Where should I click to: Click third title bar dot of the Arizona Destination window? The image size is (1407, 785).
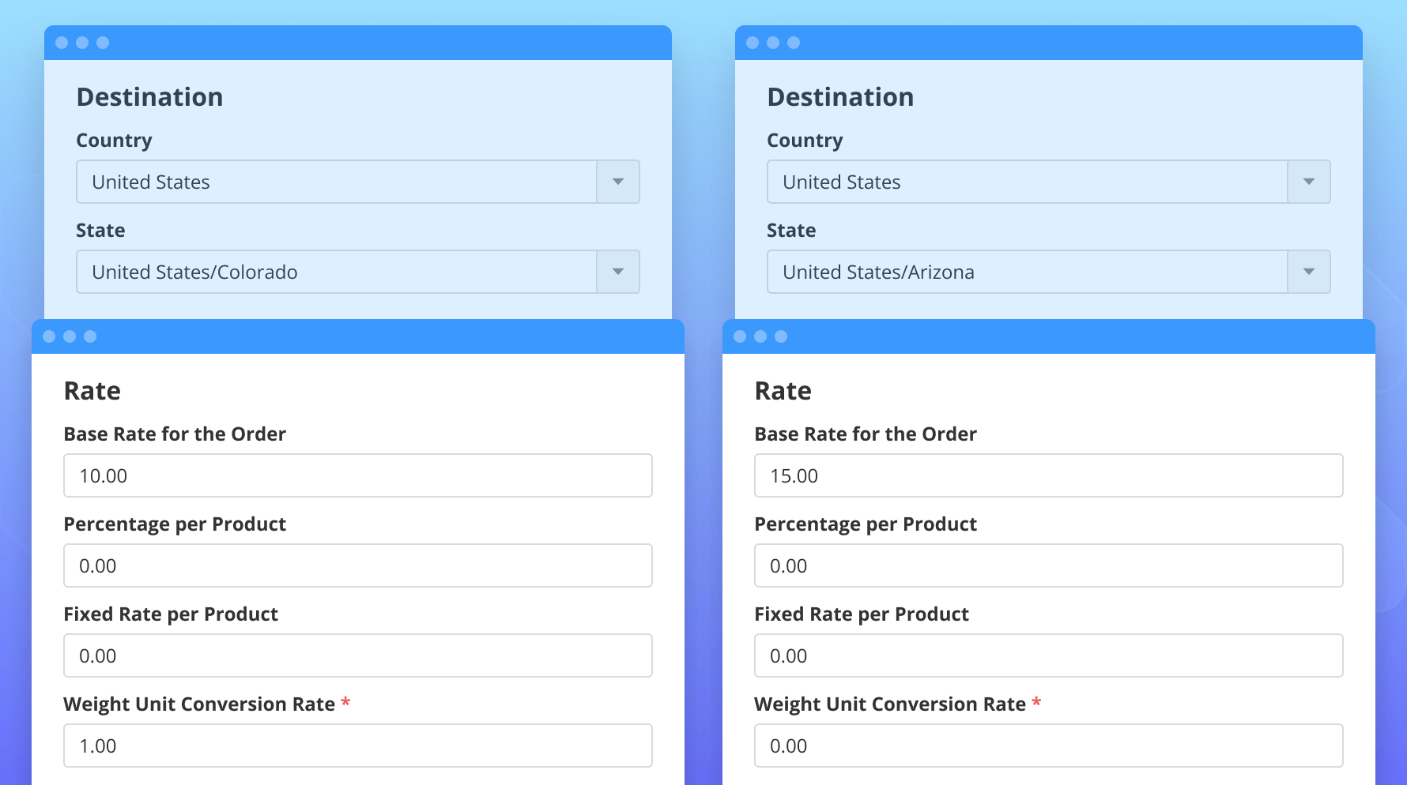pyautogui.click(x=794, y=43)
